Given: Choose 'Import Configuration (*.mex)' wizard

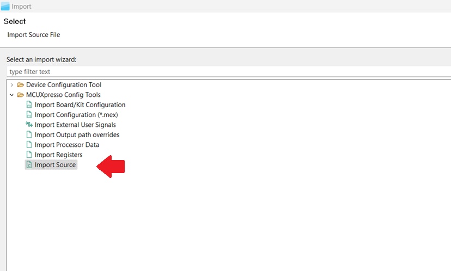Looking at the screenshot, I should pyautogui.click(x=76, y=115).
